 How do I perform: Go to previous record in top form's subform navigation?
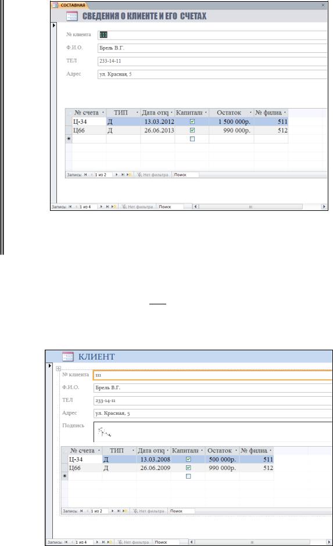pos(91,175)
